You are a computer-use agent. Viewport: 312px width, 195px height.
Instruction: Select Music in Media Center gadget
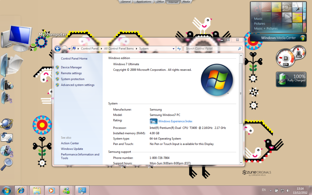pos(258,19)
